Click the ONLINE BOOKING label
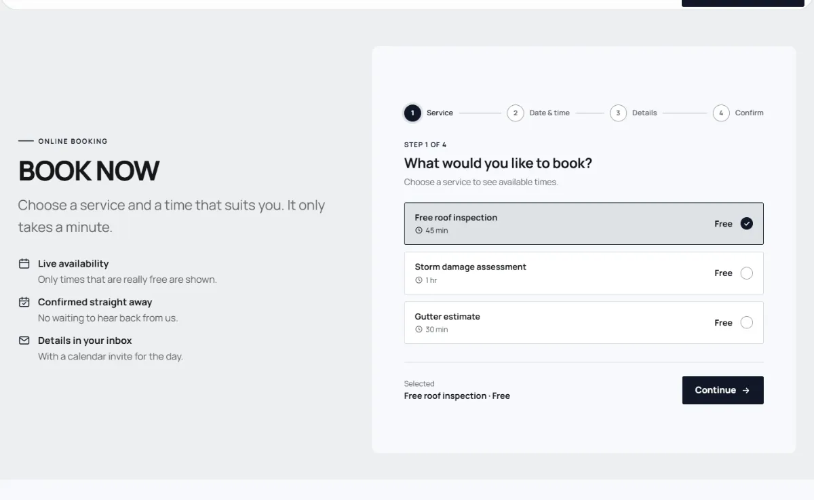Screen dimensions: 814x500 (73, 142)
